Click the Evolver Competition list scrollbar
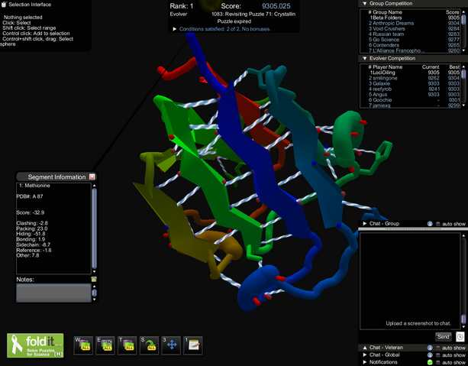 [463, 74]
